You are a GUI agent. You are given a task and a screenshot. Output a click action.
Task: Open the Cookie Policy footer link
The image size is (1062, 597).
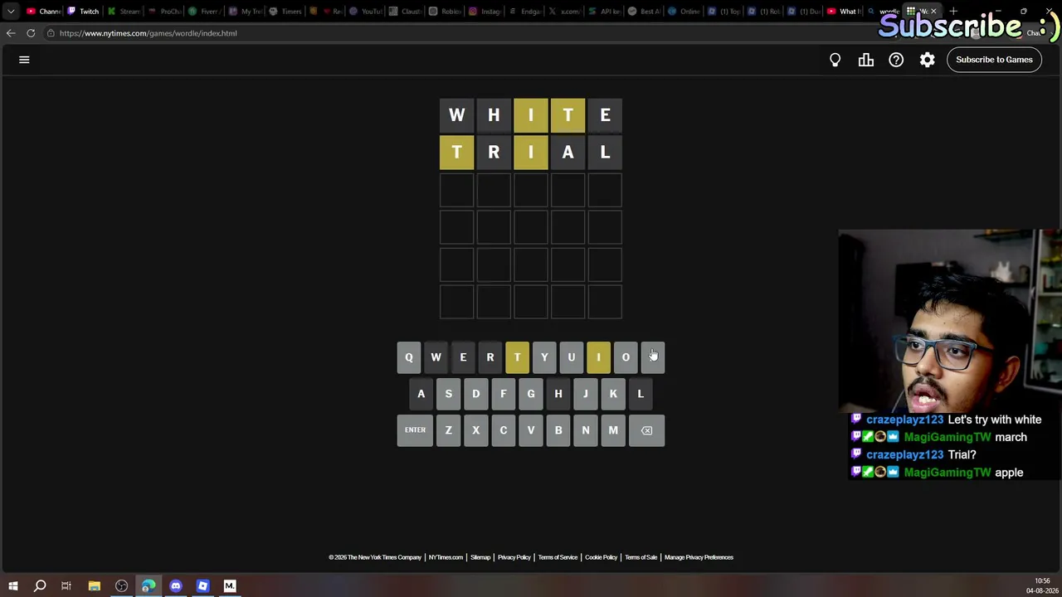(602, 557)
